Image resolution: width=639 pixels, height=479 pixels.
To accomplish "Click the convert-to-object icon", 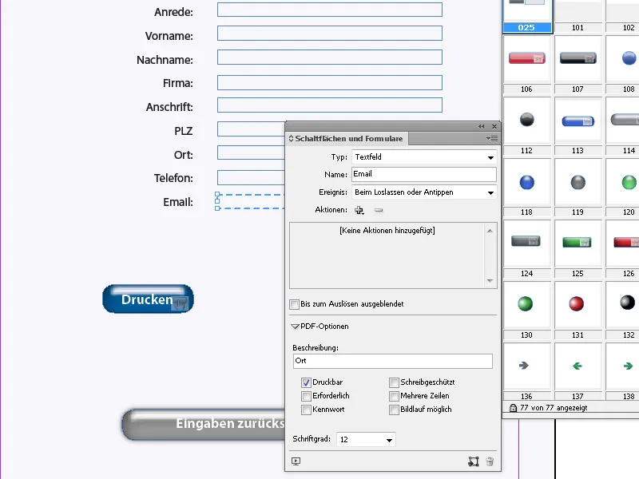I will (474, 461).
